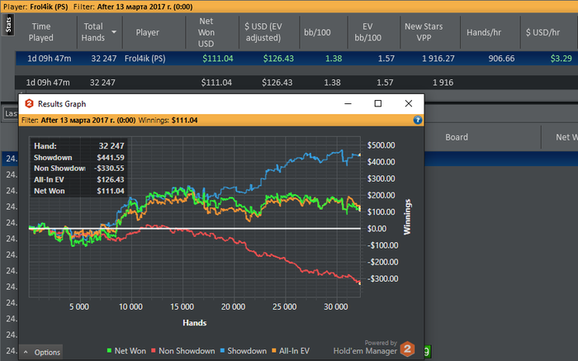Click the Hand: 32 247 tooltip row
Screen dimensions: 578x361
[x=79, y=146]
